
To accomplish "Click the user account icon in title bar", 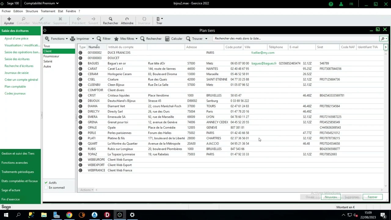I will (x=341, y=4).
